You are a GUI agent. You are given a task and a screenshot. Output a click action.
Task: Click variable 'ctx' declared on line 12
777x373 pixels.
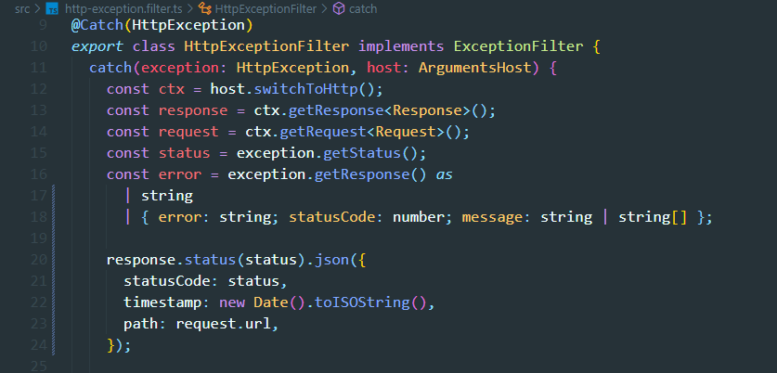click(x=172, y=89)
